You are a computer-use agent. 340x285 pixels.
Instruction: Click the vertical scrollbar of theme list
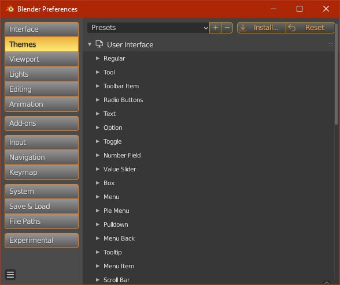tap(337, 74)
